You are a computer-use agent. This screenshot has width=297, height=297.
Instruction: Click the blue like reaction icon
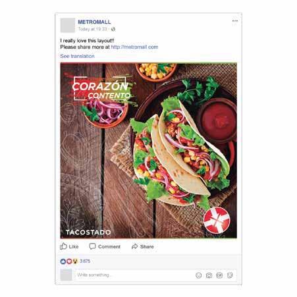click(x=63, y=261)
